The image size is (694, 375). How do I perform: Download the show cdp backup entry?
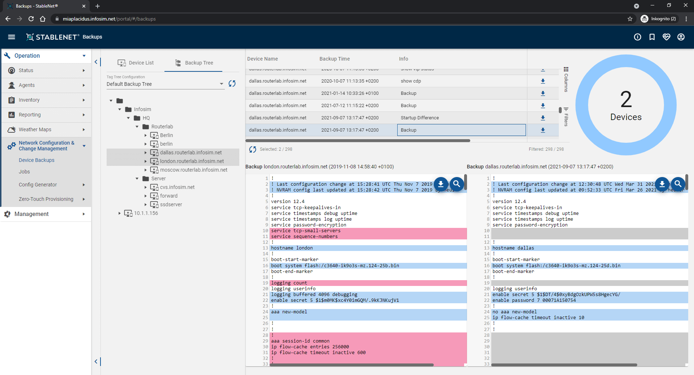(x=543, y=81)
